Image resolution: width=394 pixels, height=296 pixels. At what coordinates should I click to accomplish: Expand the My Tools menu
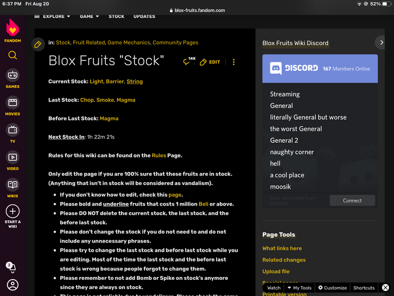point(299,288)
